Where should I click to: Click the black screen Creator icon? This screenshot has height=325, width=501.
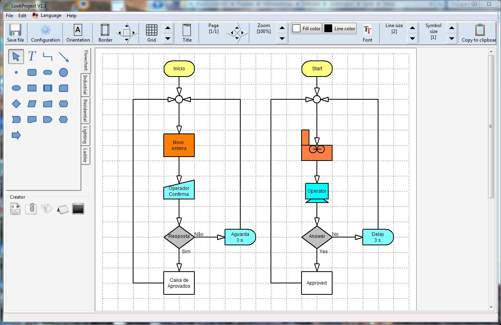[78, 209]
